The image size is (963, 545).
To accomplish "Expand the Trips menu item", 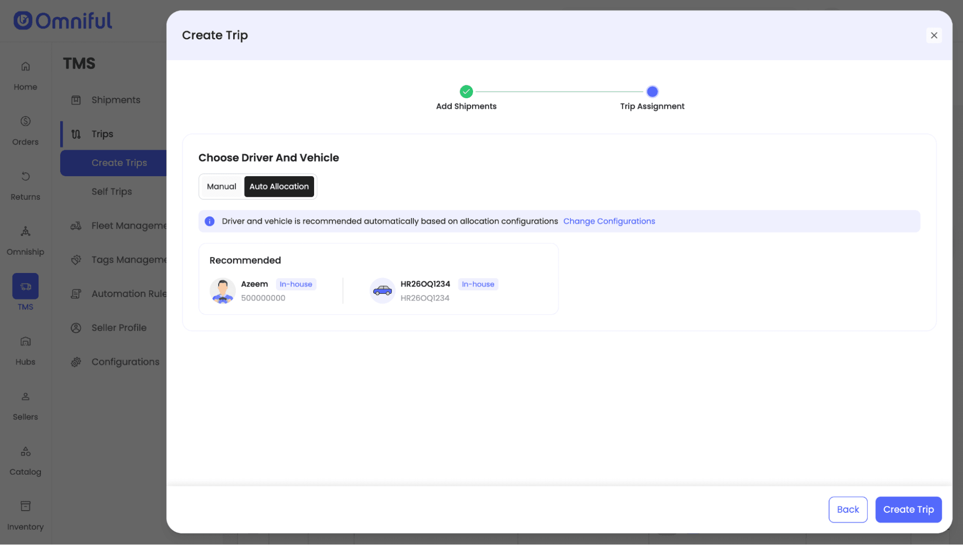I will (102, 134).
